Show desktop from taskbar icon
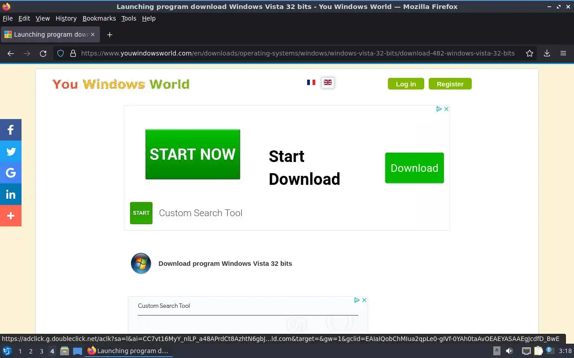Image resolution: width=574 pixels, height=358 pixels. [78, 351]
